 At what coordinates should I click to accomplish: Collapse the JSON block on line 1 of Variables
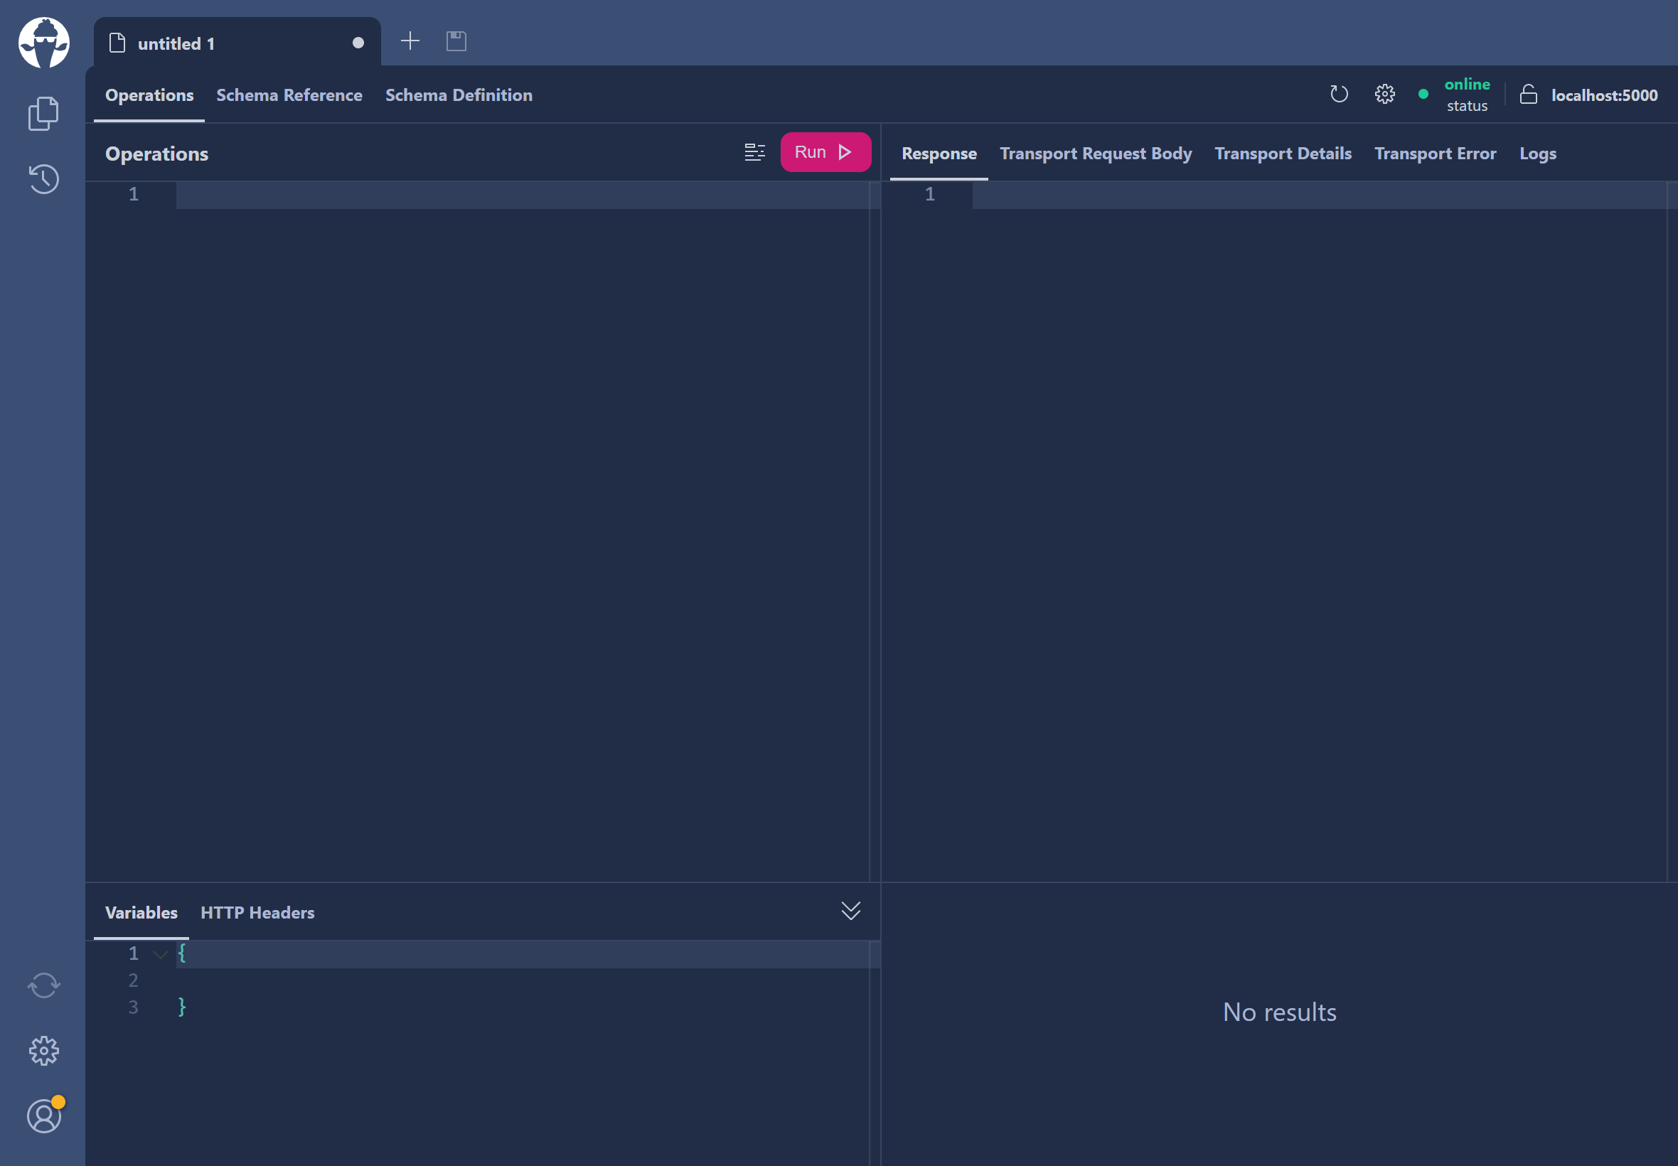[160, 954]
